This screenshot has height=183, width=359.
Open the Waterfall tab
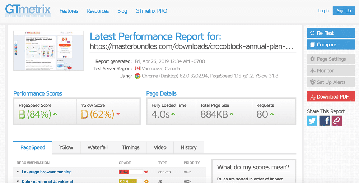click(x=98, y=147)
